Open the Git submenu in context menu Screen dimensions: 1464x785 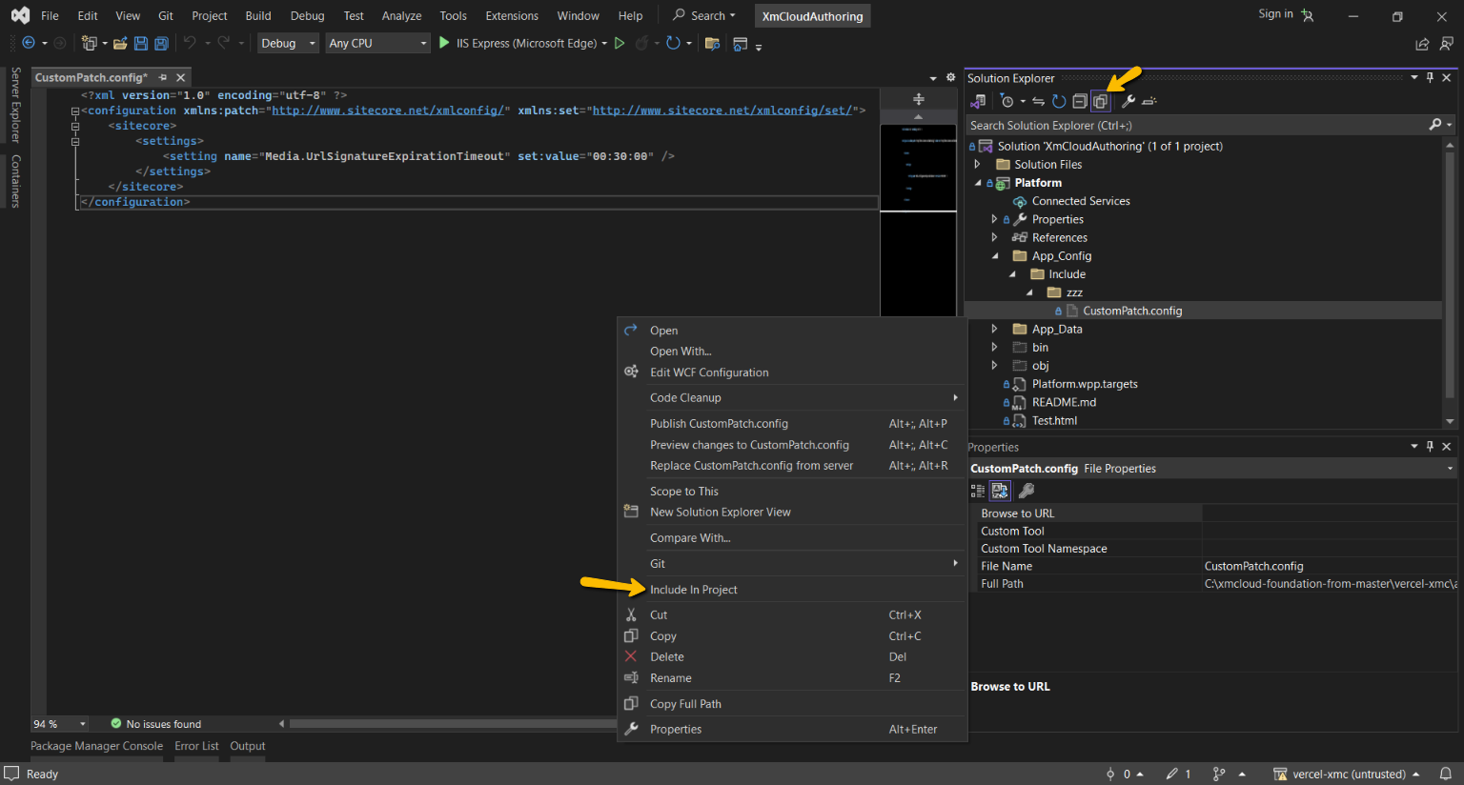click(792, 563)
